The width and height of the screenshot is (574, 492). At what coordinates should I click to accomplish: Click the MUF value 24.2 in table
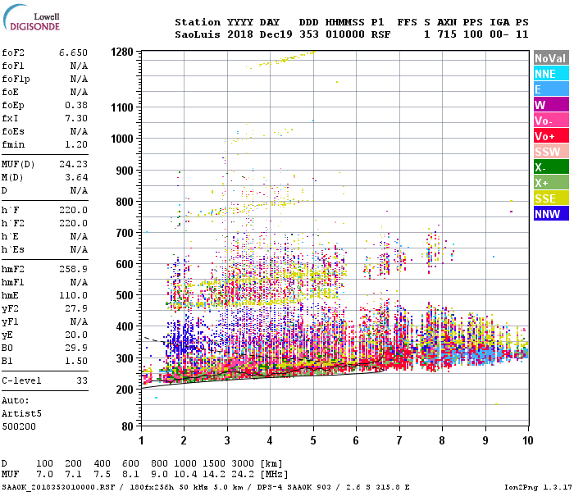pos(243,475)
